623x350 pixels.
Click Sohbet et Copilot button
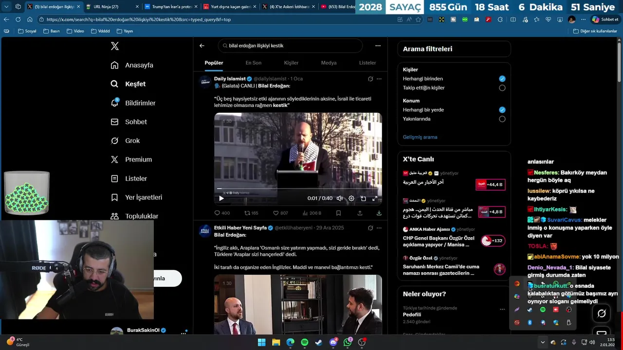click(x=605, y=19)
